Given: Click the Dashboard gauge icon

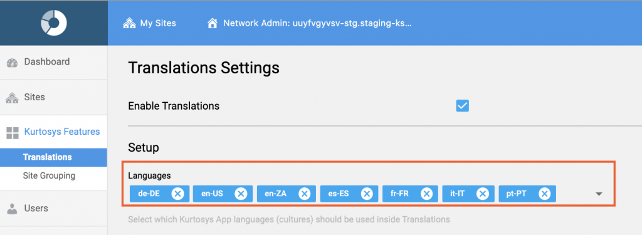Looking at the screenshot, I should pyautogui.click(x=13, y=63).
